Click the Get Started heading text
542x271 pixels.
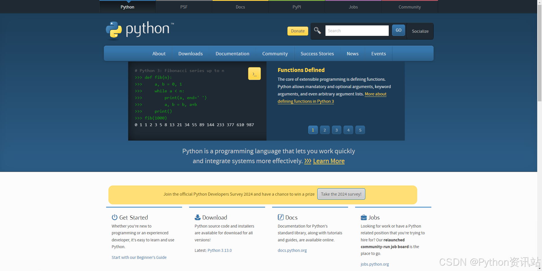point(134,217)
